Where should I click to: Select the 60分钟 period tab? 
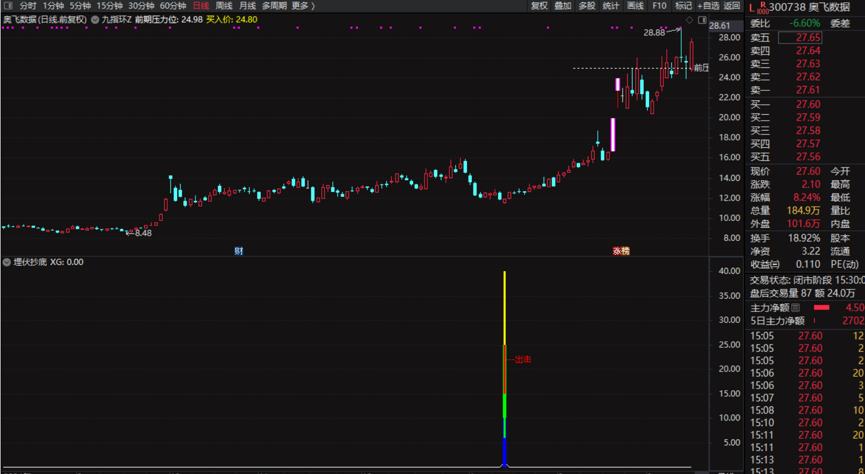coord(173,6)
